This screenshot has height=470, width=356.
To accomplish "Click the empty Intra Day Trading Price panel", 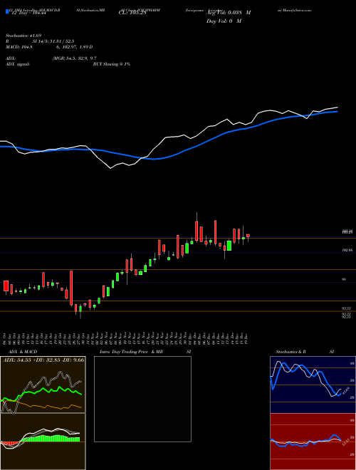I will tap(142, 399).
